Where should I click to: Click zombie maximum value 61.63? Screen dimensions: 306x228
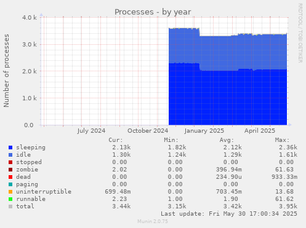[284, 170]
